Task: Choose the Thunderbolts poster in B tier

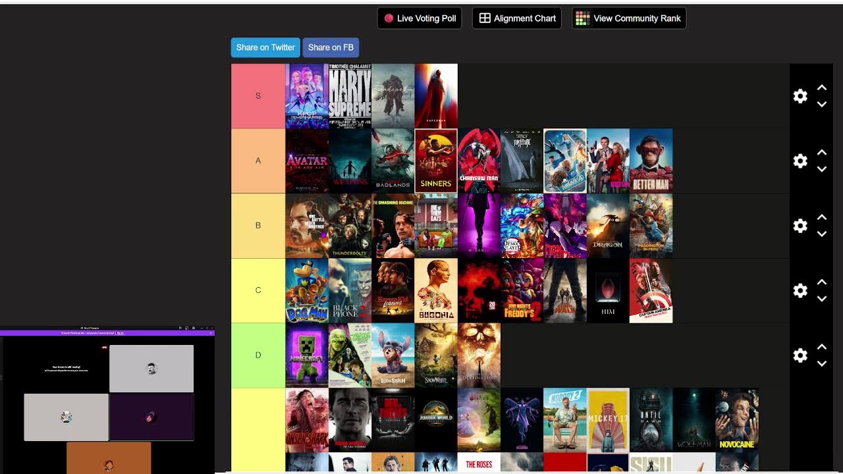Action: [350, 226]
